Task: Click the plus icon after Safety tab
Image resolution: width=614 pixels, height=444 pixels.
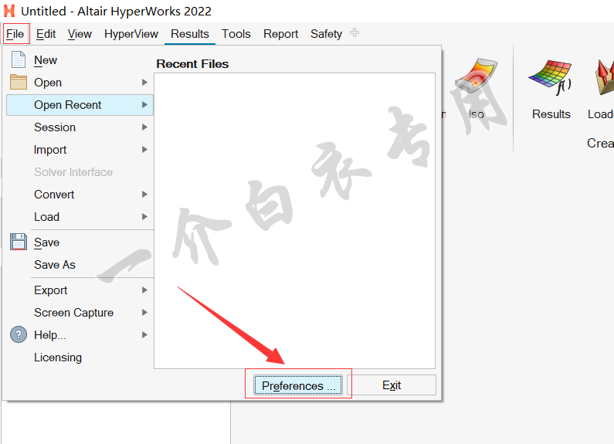Action: pos(354,32)
